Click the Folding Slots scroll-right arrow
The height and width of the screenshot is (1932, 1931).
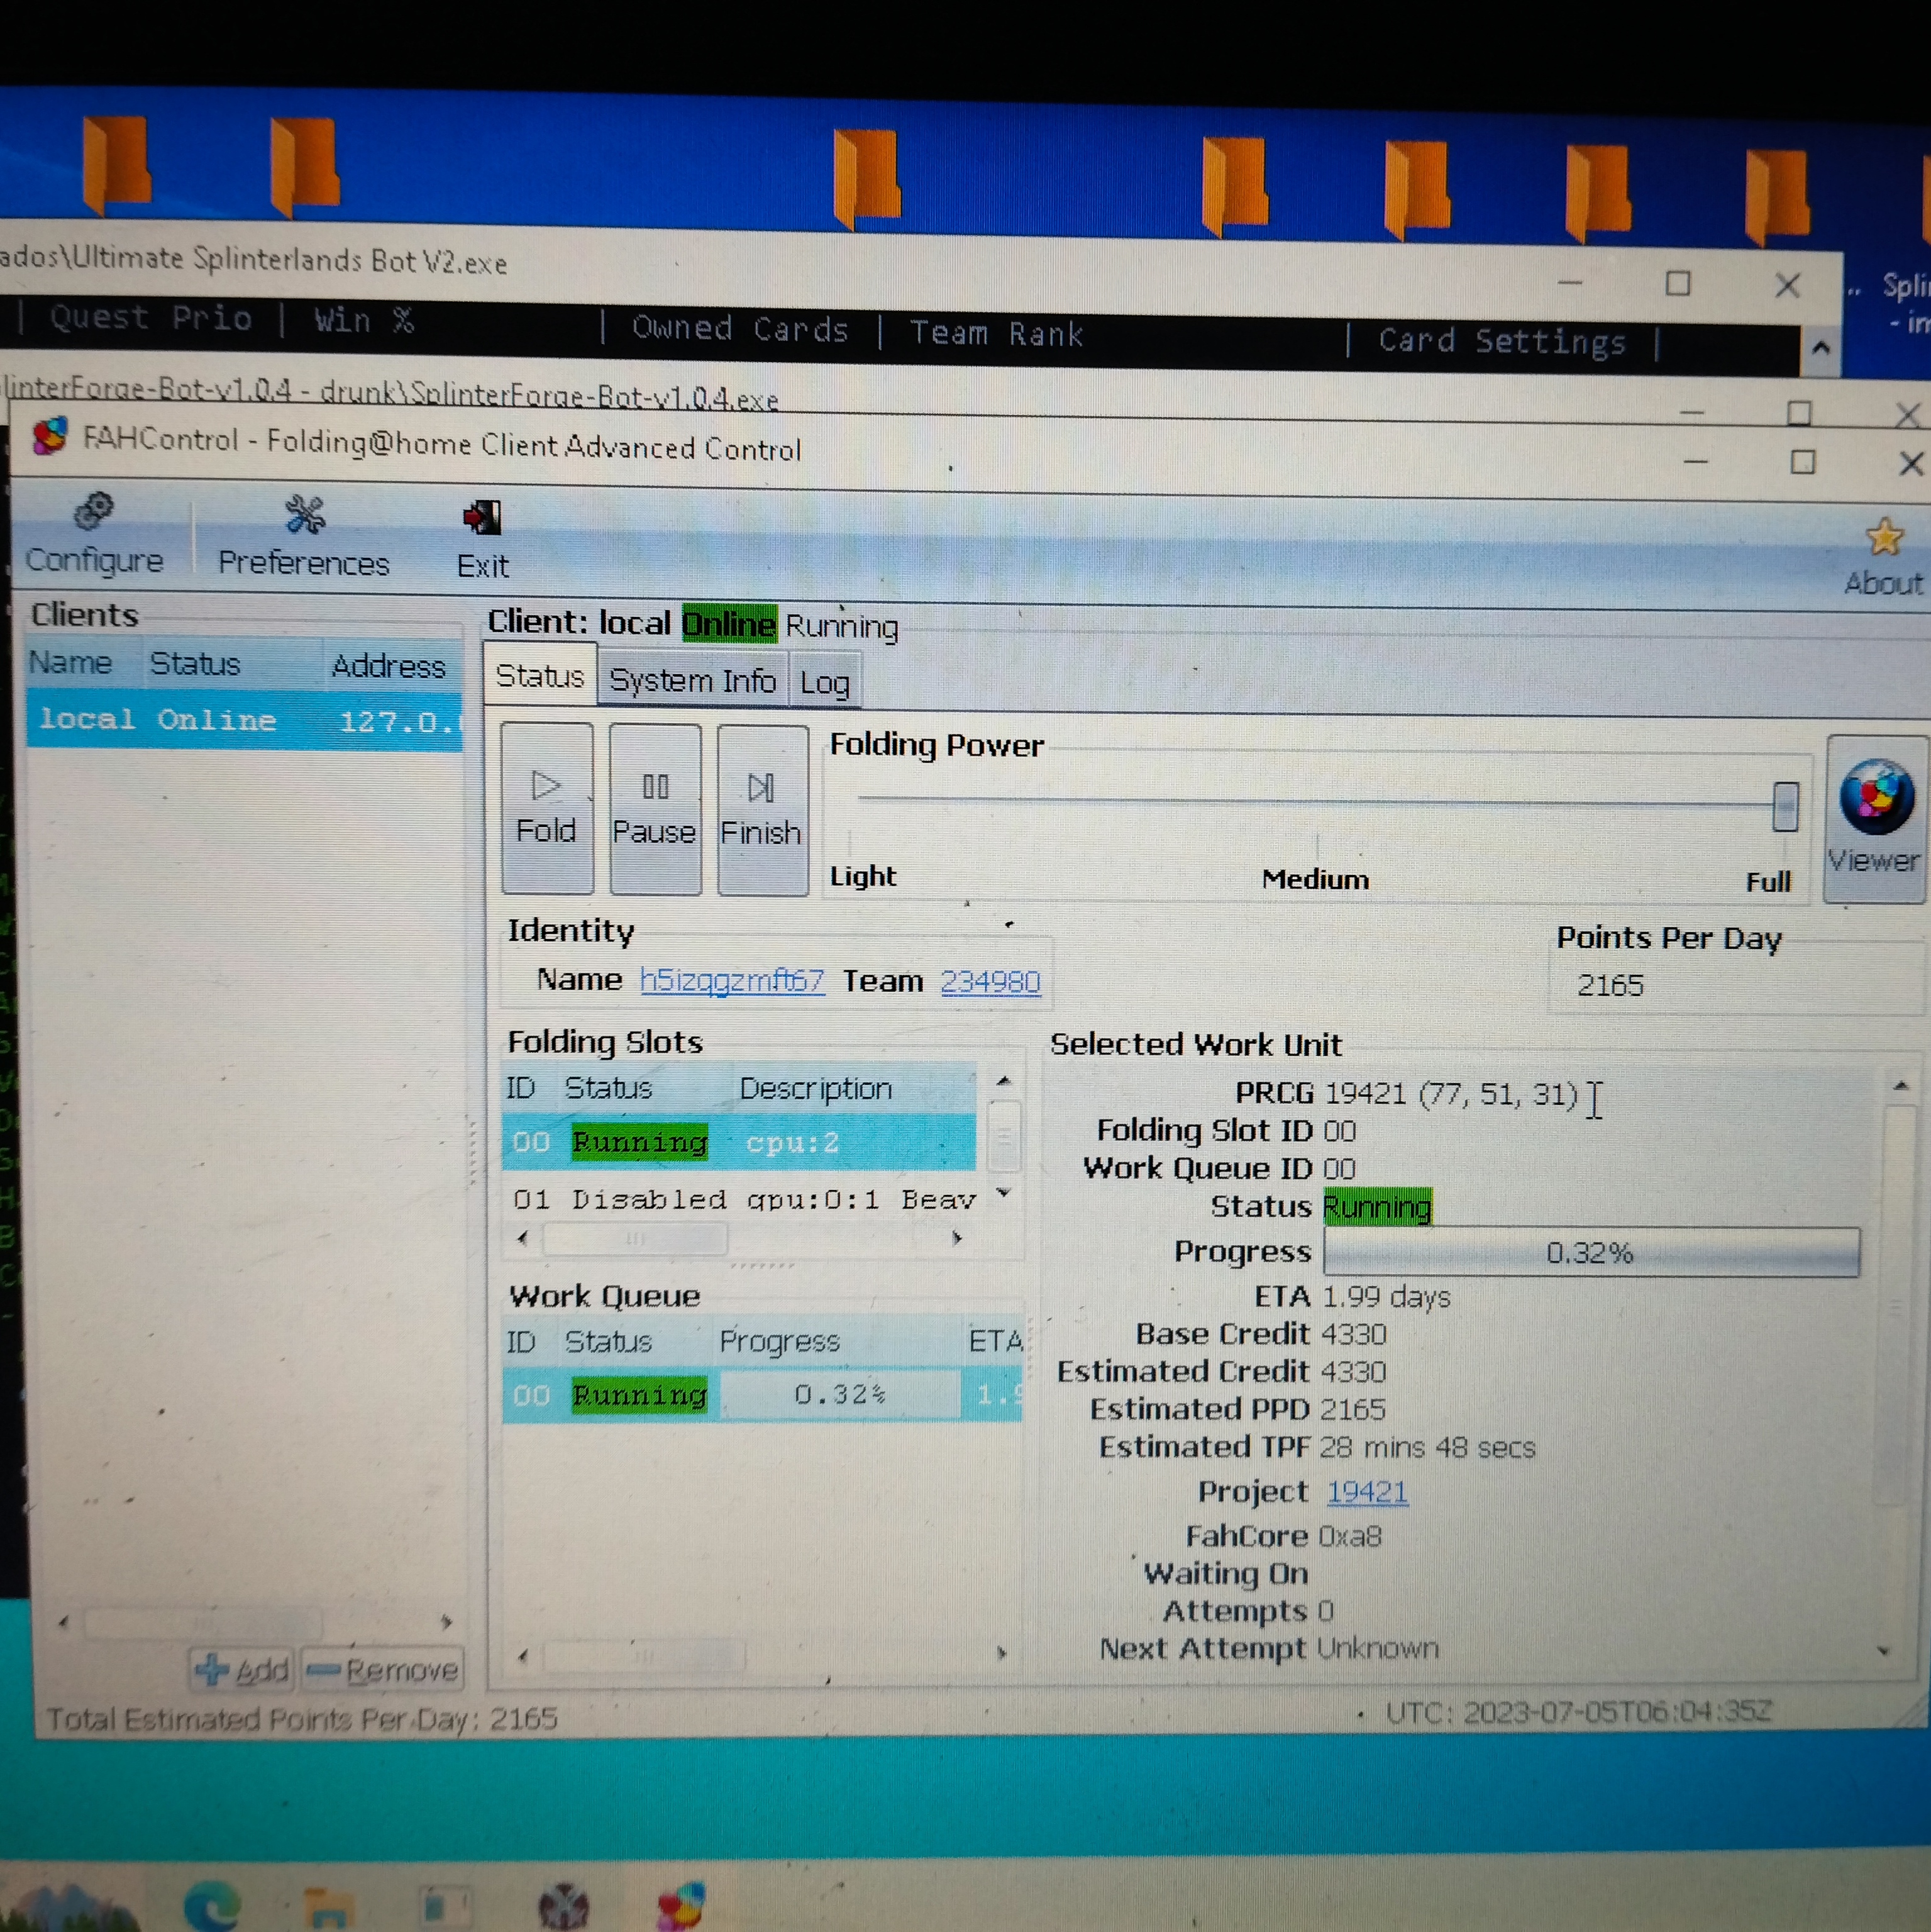(x=957, y=1238)
